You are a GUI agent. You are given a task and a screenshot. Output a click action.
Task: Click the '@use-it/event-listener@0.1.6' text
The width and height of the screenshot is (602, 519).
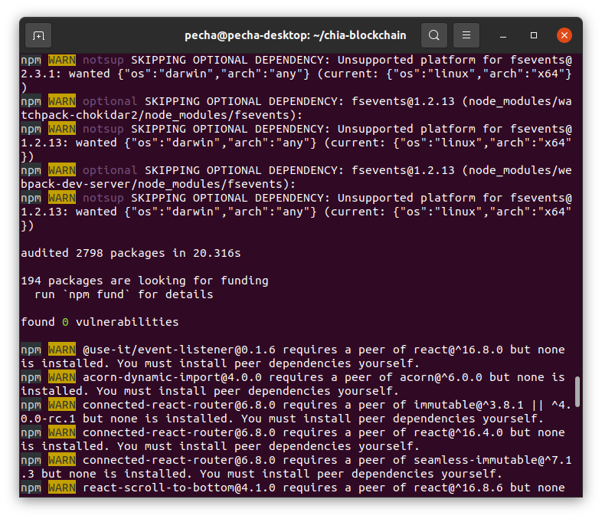(179, 350)
